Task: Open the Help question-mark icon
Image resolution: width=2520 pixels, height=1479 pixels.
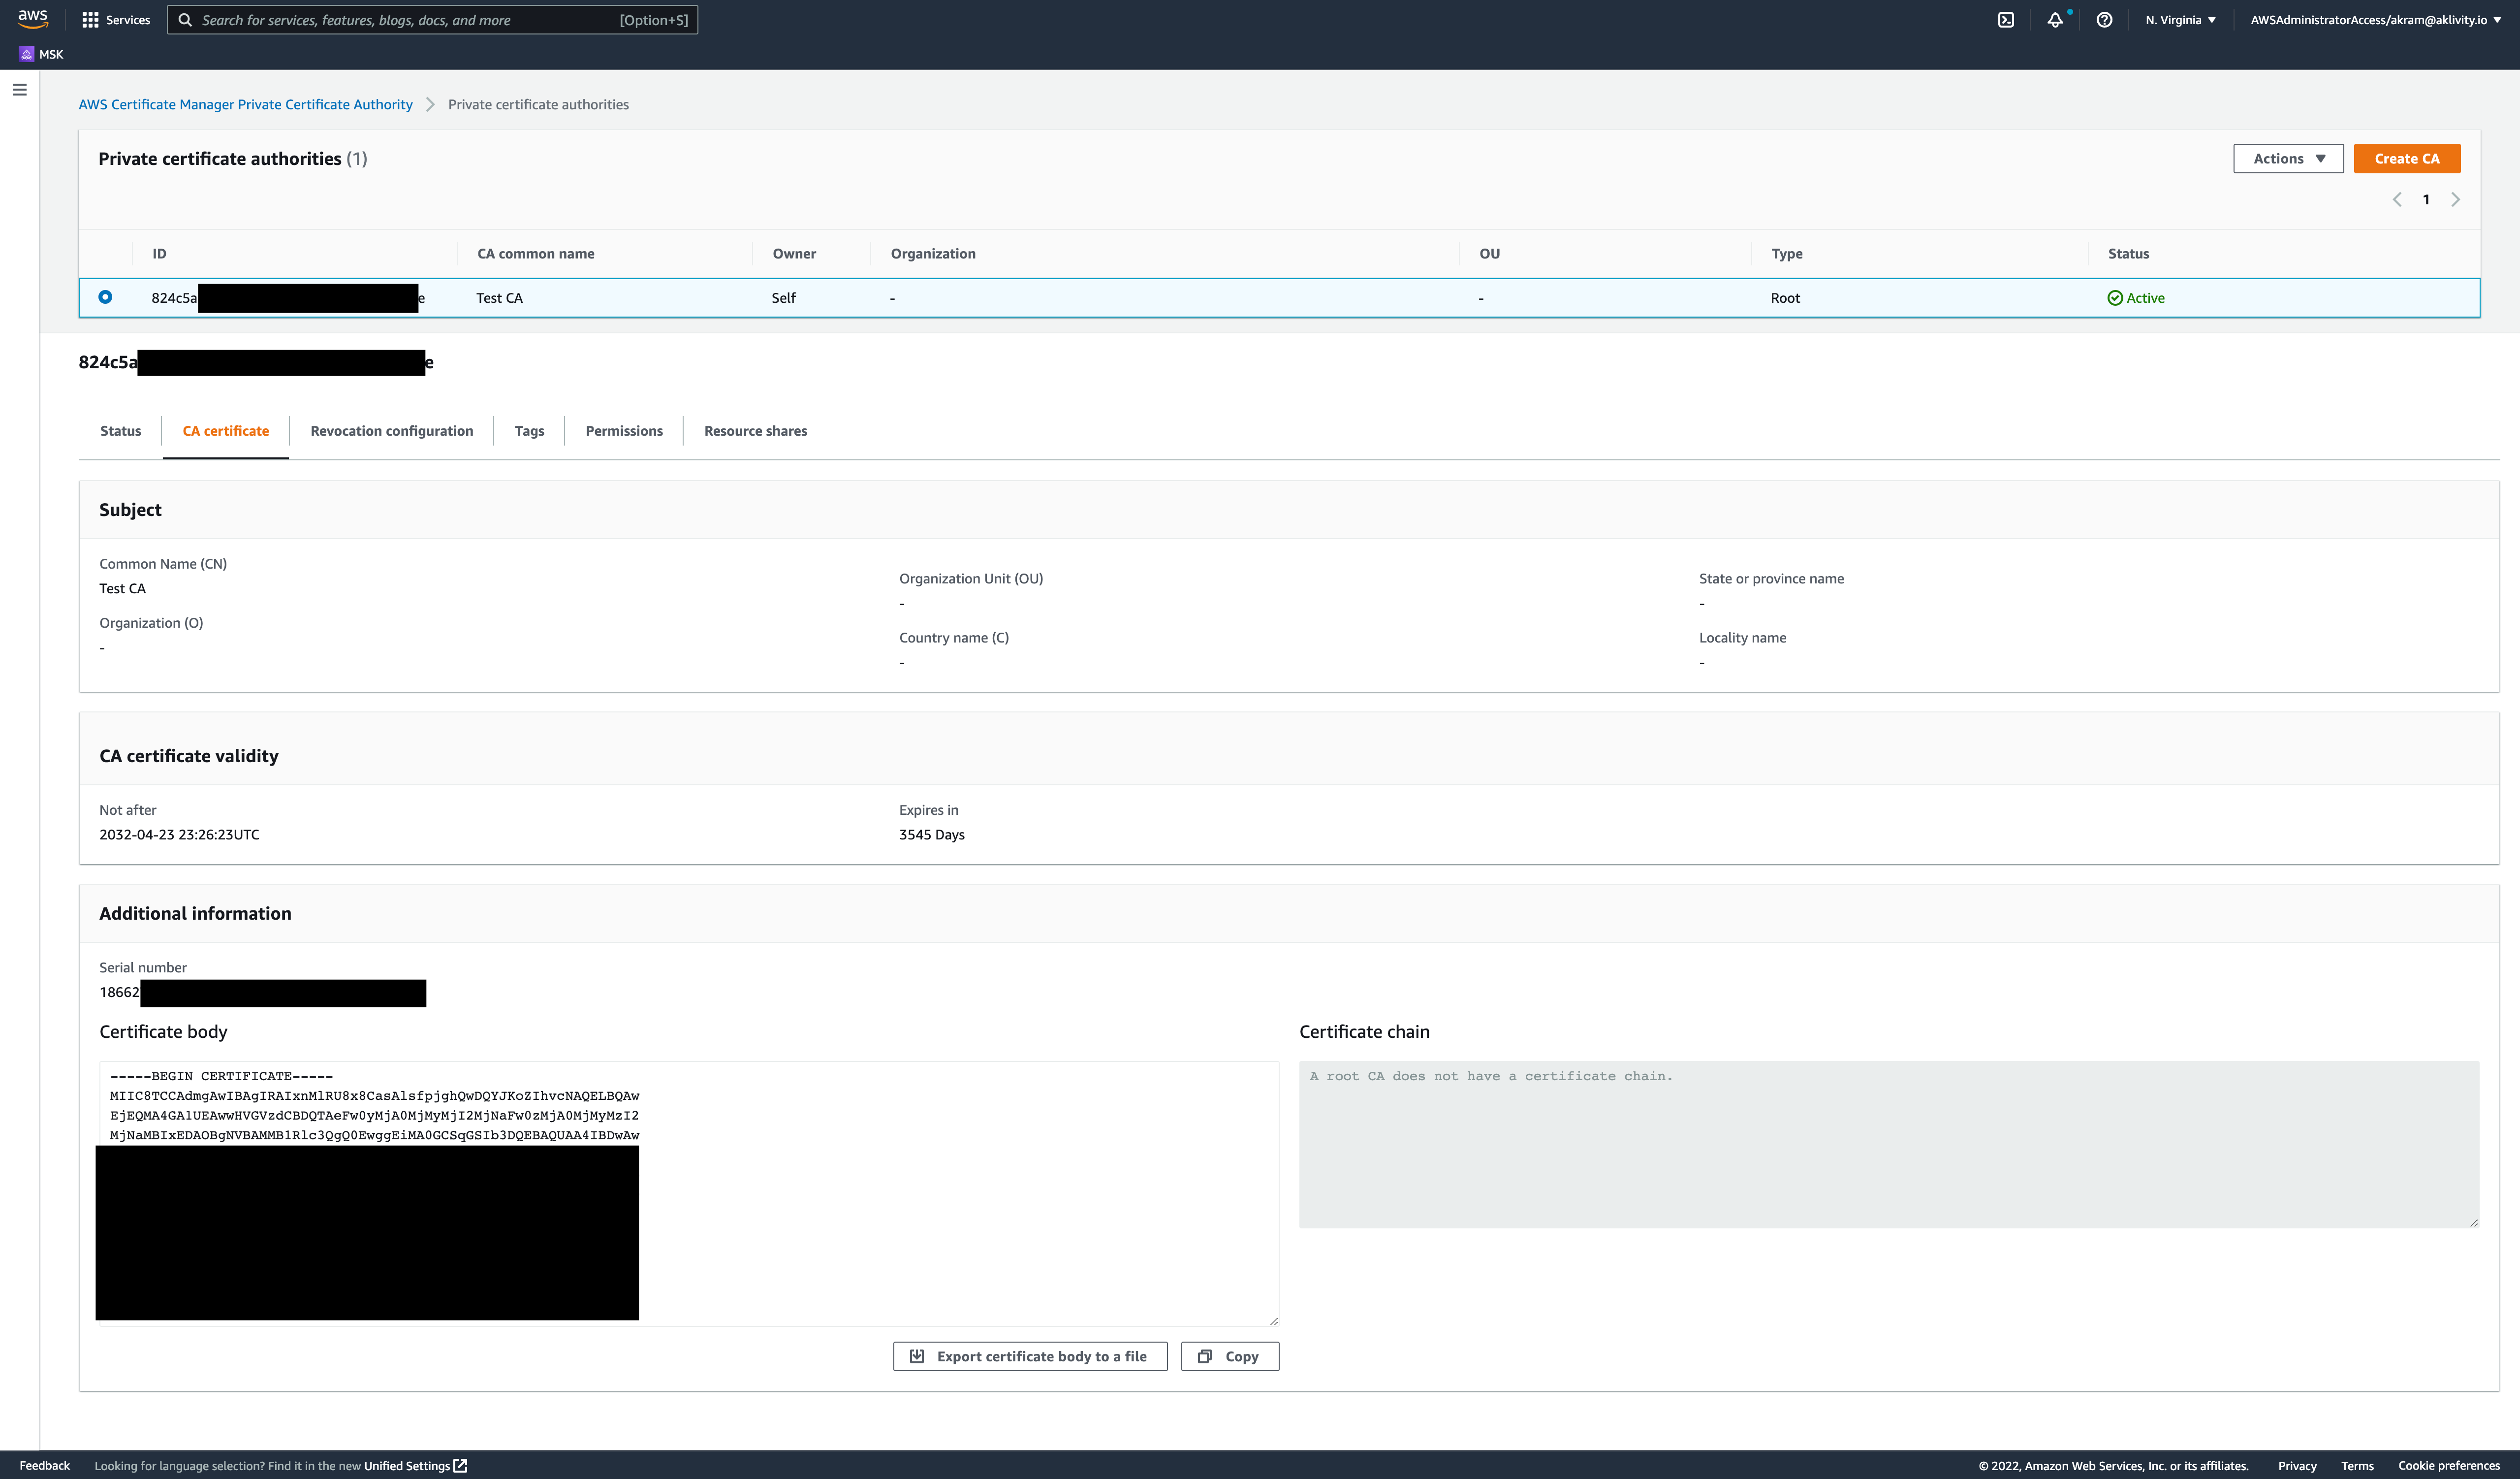Action: click(x=2103, y=19)
